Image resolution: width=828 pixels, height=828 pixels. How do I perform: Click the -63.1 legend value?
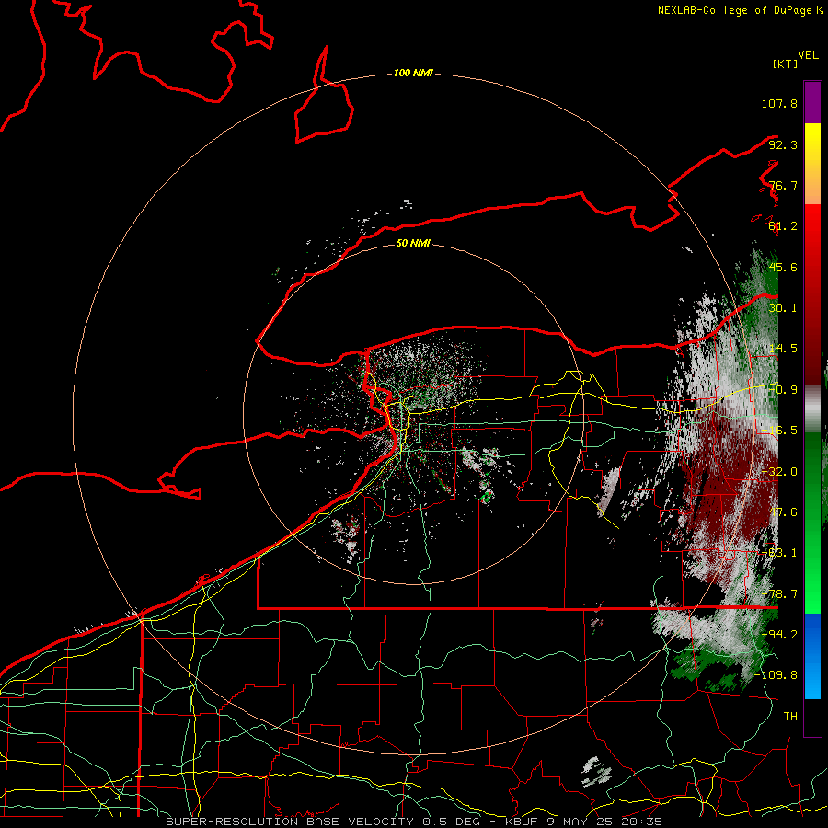779,553
